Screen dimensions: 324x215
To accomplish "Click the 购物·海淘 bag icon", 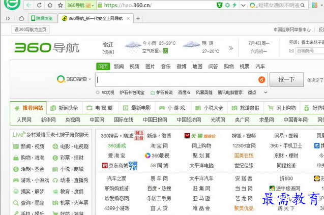I will 16,158.
